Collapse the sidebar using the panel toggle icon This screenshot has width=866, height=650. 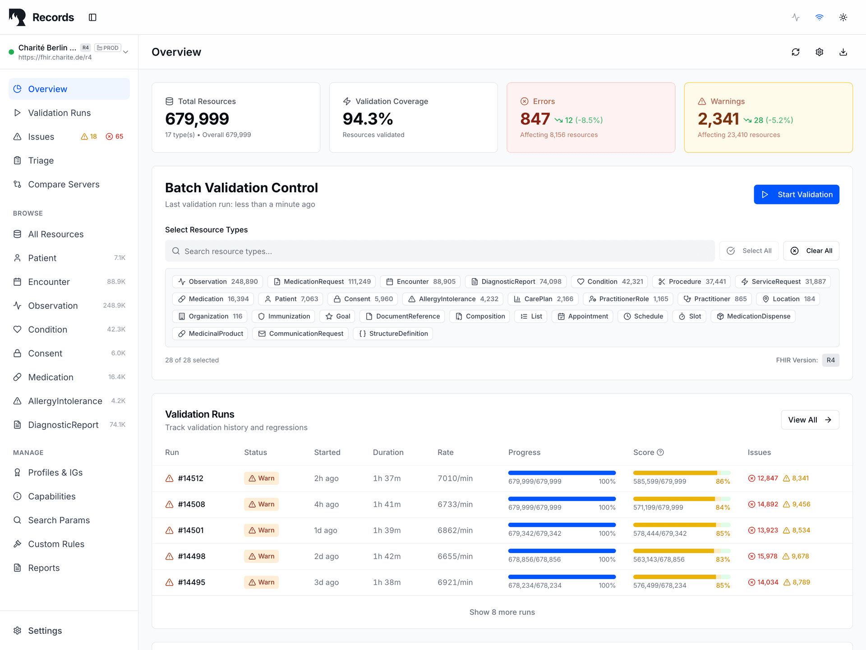(92, 17)
